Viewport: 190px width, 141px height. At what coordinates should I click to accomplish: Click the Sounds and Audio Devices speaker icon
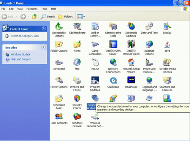pyautogui.click(x=95, y=98)
